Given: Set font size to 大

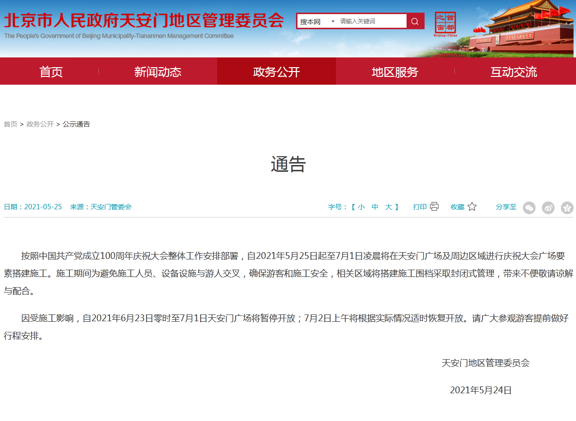Looking at the screenshot, I should (x=388, y=207).
